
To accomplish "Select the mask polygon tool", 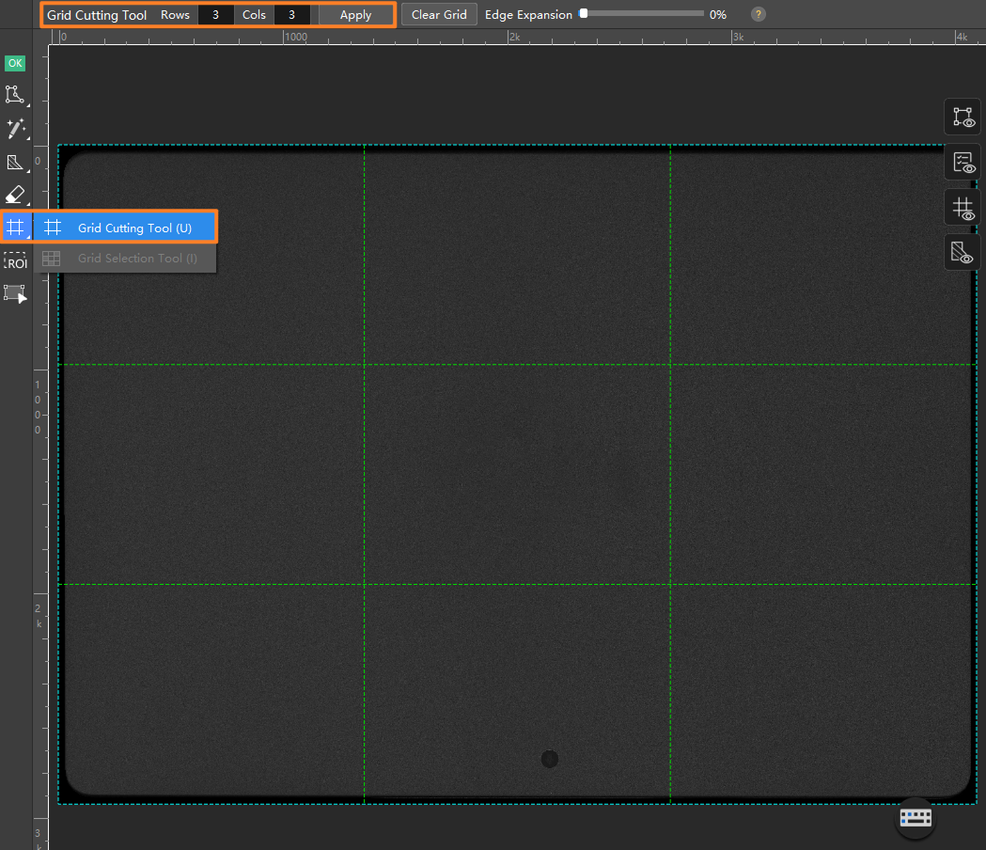I will pos(15,163).
